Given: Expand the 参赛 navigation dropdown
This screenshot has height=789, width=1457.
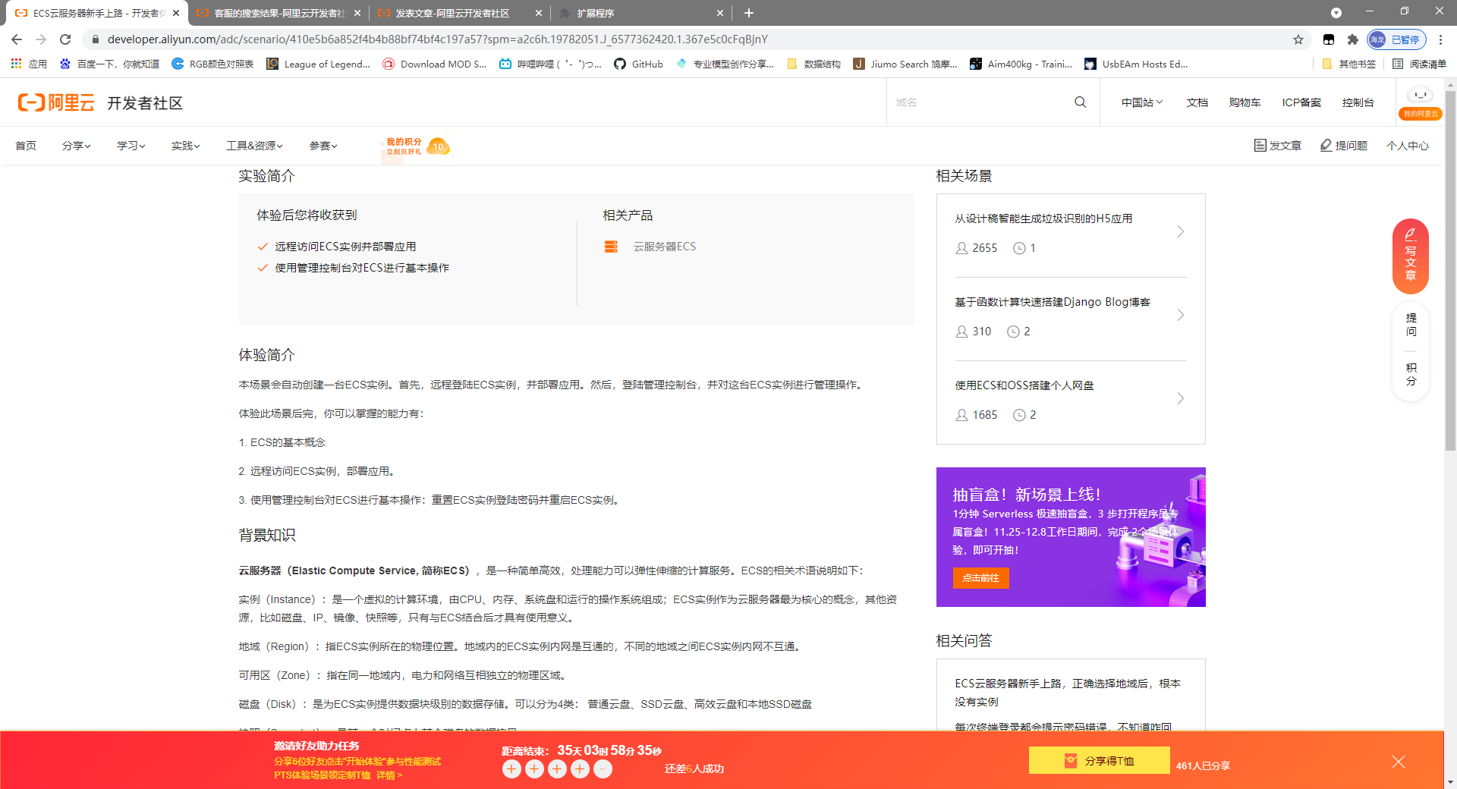Looking at the screenshot, I should point(324,146).
